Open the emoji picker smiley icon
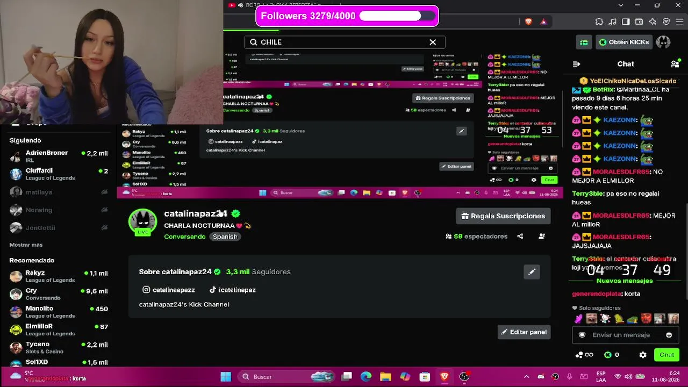This screenshot has height=387, width=688. 669,335
